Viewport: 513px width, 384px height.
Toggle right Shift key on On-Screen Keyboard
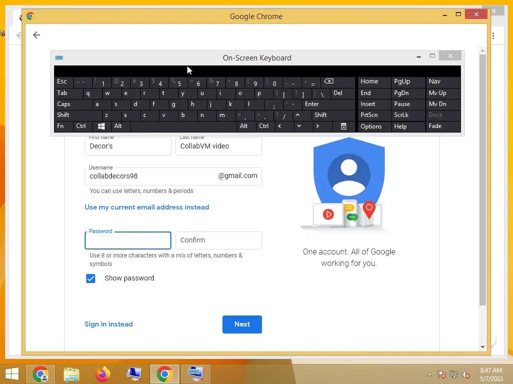333,115
